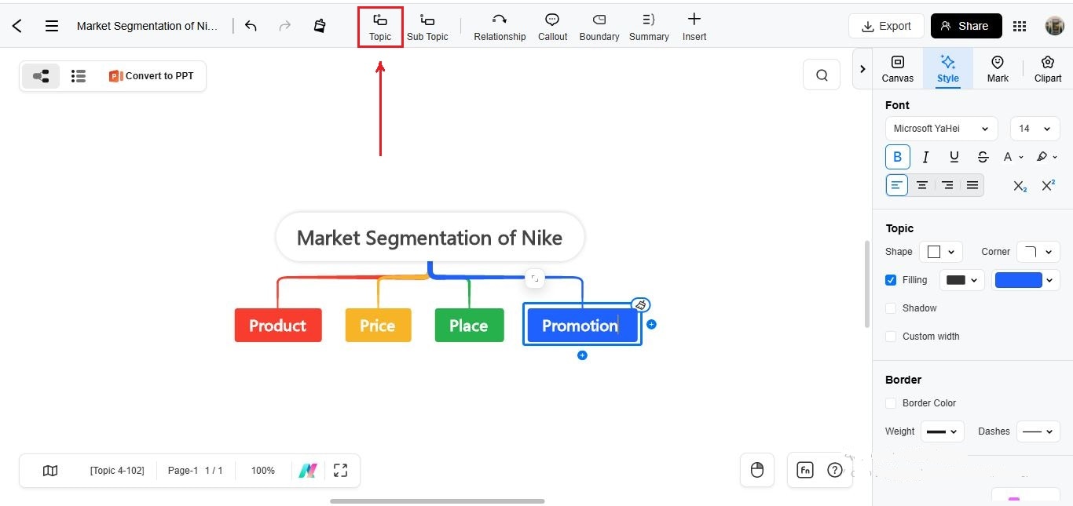Enable the Border Color checkbox
Viewport: 1073px width, 506px height.
pyautogui.click(x=891, y=403)
